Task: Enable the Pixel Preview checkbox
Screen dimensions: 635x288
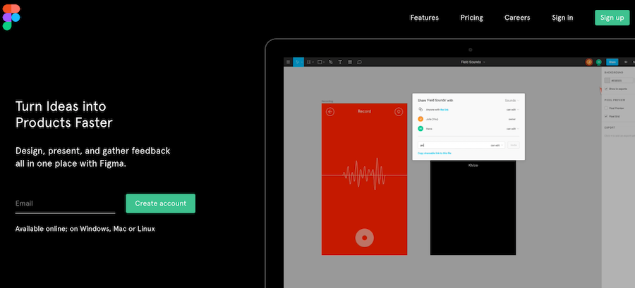Action: coord(606,108)
